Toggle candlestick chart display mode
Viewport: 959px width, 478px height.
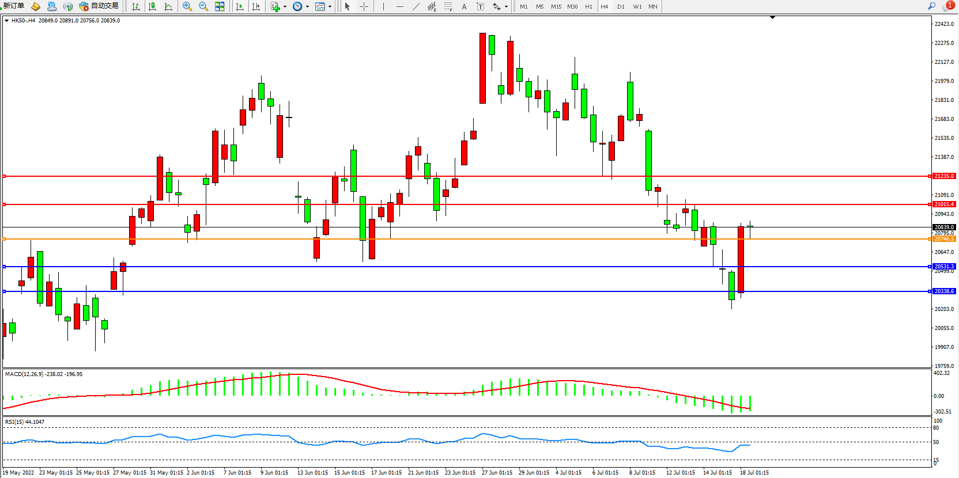[152, 6]
